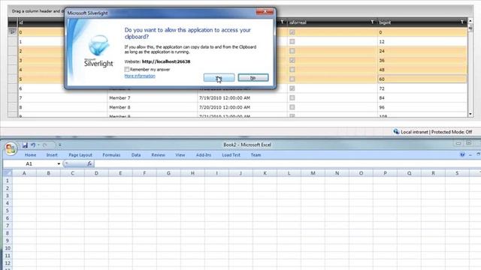Click Yes to allow clipboard access
The image size is (481, 270).
pos(219,78)
